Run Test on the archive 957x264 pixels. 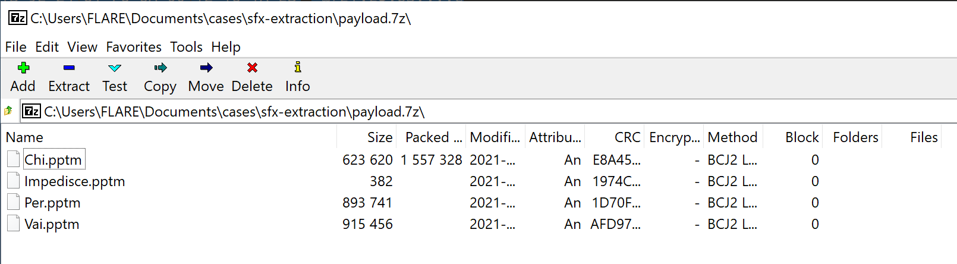coord(115,77)
